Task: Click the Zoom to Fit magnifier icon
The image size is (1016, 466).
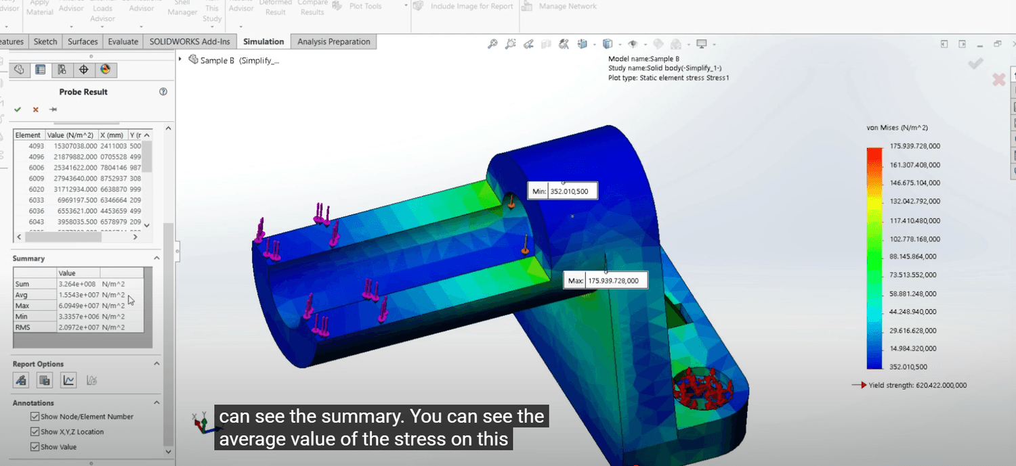Action: 492,44
